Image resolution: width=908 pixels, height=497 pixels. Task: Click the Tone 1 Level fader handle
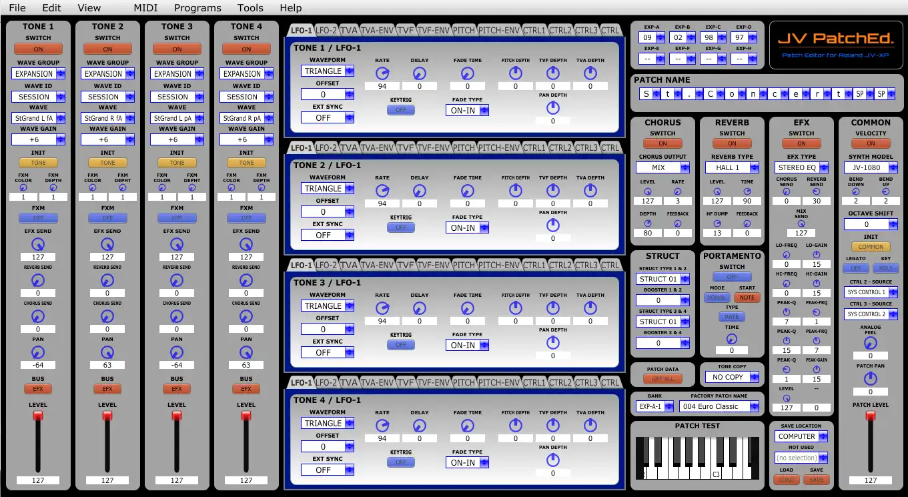point(38,416)
